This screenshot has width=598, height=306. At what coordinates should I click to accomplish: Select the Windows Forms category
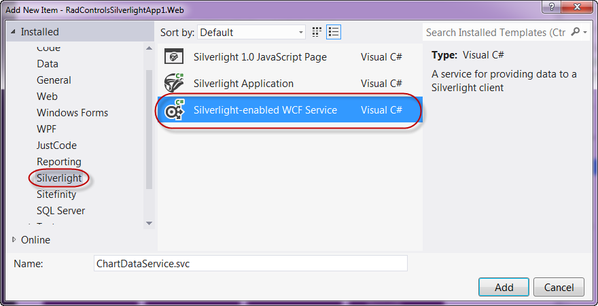[72, 113]
